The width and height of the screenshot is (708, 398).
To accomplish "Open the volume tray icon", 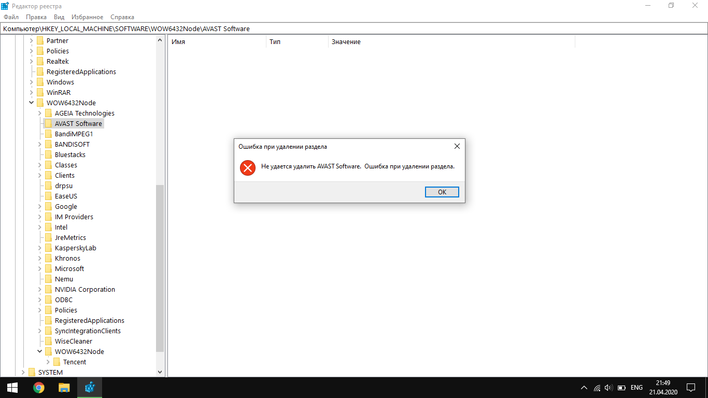I will pyautogui.click(x=609, y=388).
